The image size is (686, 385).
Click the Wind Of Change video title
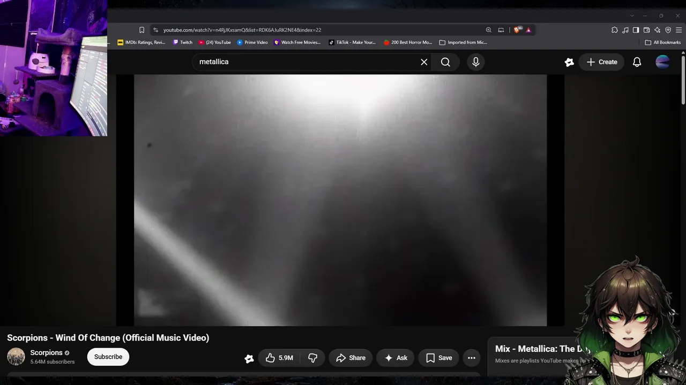tap(108, 338)
